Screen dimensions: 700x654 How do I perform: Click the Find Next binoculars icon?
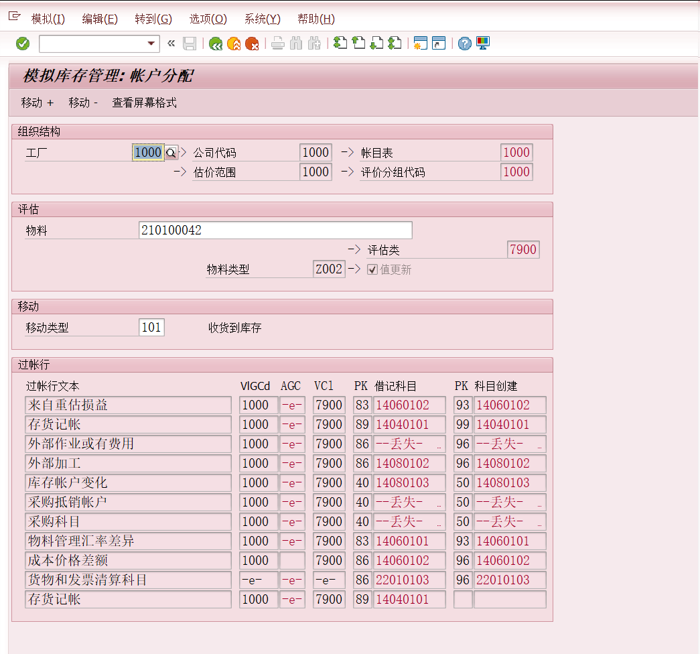(314, 44)
